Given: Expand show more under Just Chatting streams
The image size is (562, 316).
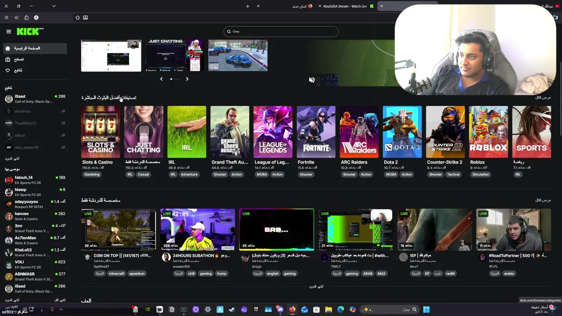Looking at the screenshot, I should 316,287.
